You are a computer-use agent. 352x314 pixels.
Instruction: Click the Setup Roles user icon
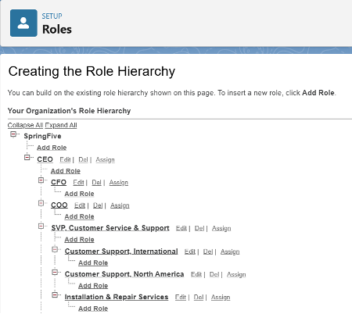coord(23,23)
